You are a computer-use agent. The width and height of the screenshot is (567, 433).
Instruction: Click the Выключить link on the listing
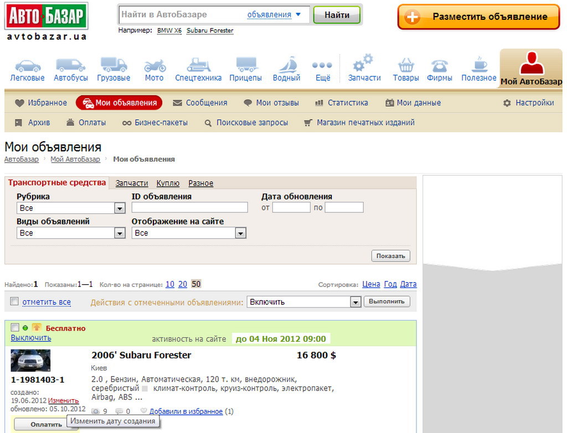pos(31,338)
